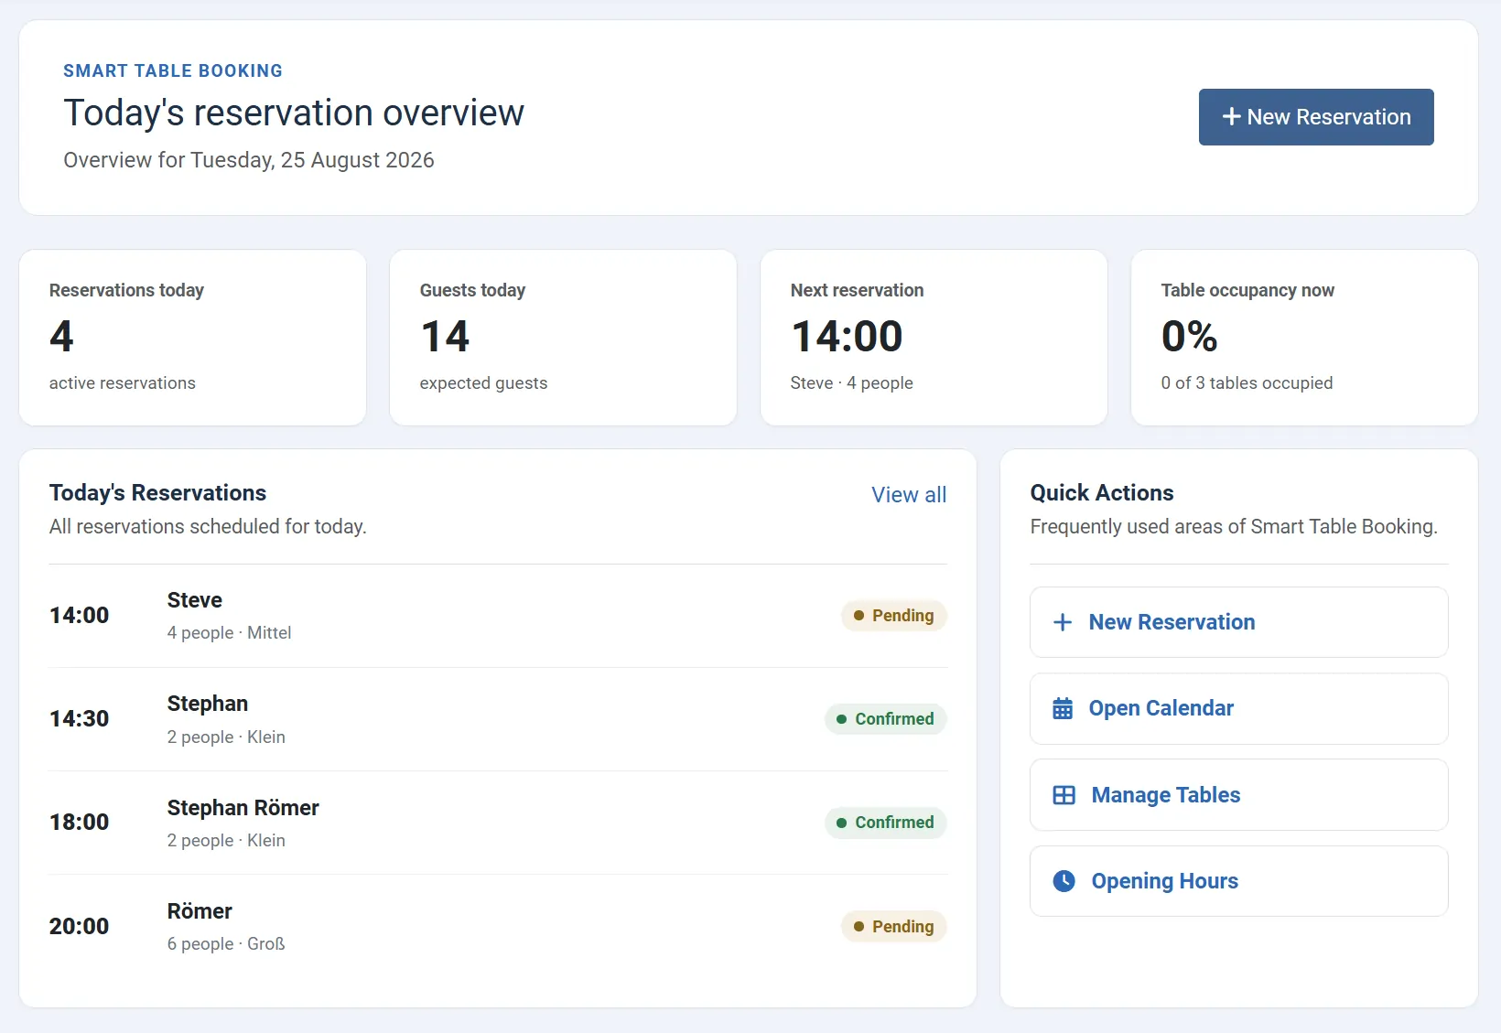Open the New Reservation quick action
Viewport: 1501px width, 1033px height.
(1239, 622)
